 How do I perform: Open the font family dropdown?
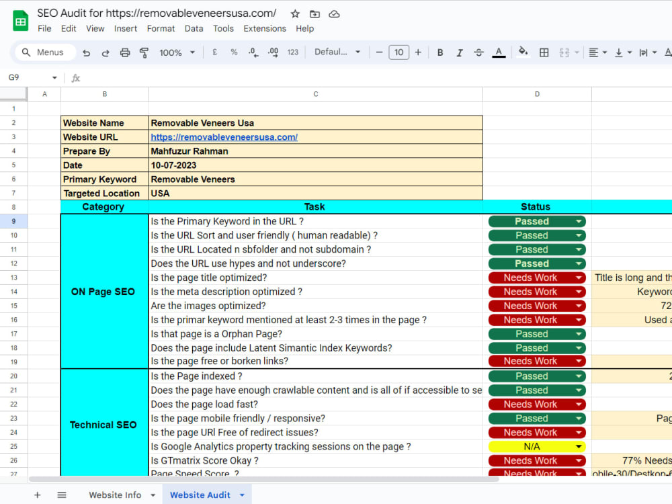pos(337,52)
